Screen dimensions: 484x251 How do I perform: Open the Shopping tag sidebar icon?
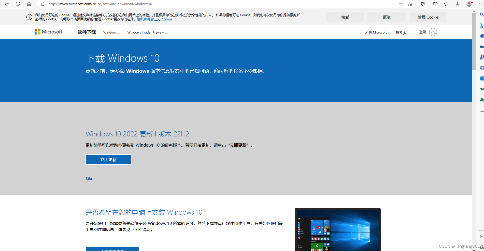pyautogui.click(x=482, y=36)
